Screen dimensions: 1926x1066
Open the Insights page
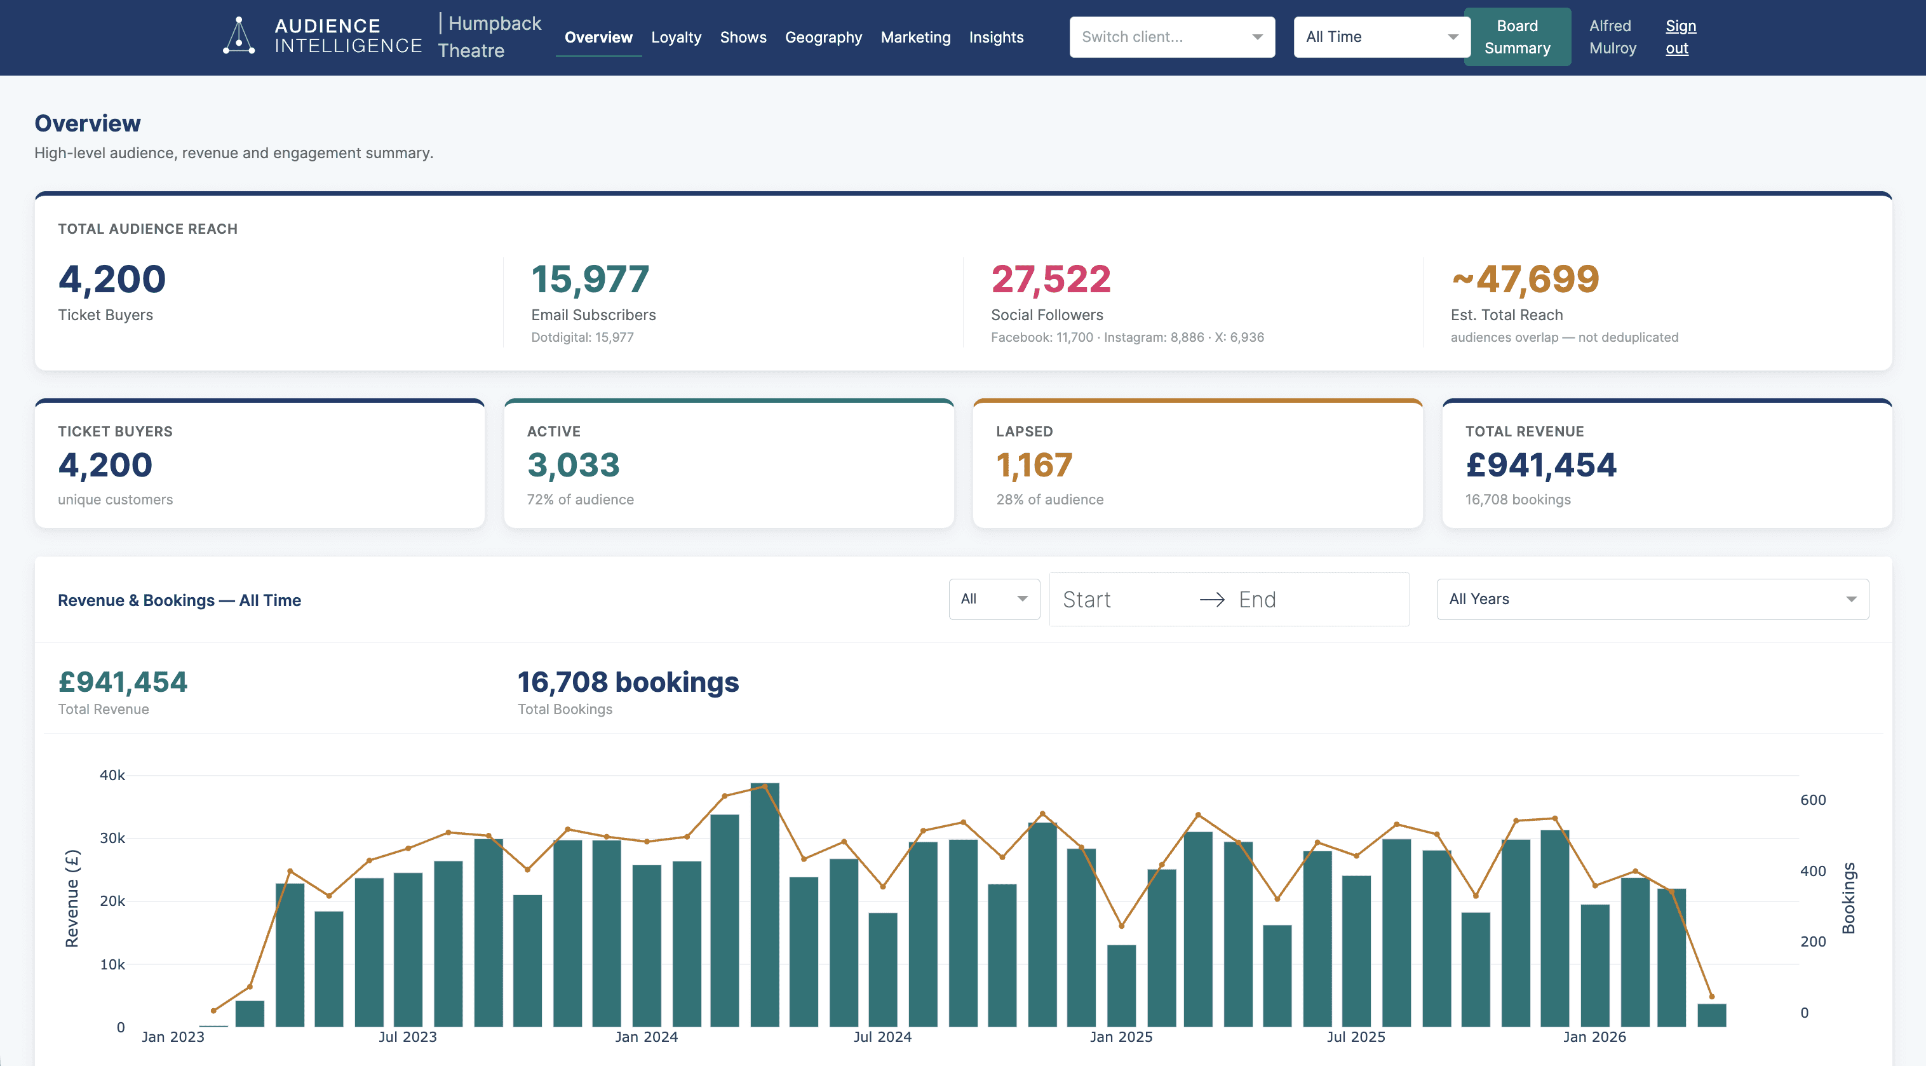(996, 37)
